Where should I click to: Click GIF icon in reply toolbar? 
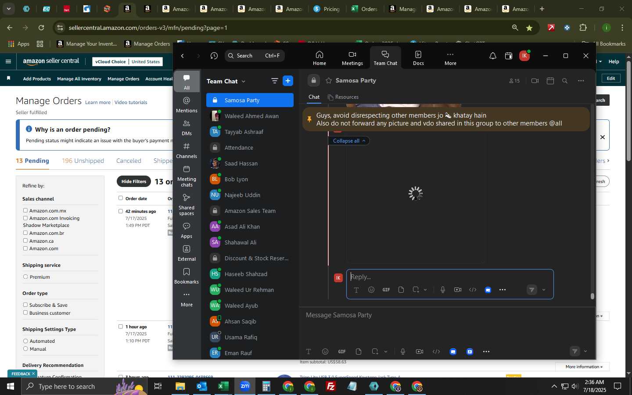coord(386,290)
